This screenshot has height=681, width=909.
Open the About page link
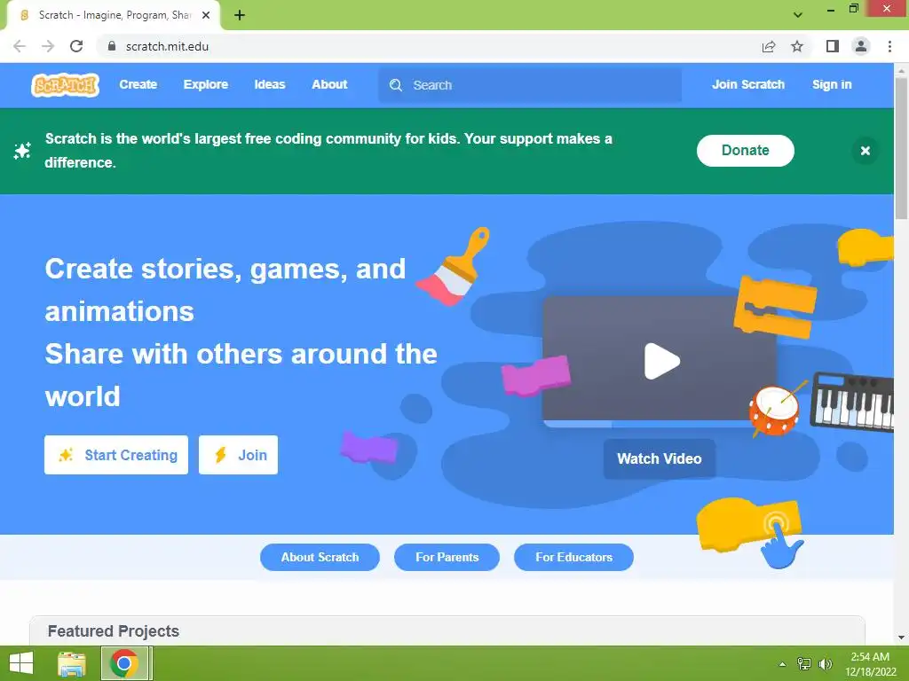329,84
